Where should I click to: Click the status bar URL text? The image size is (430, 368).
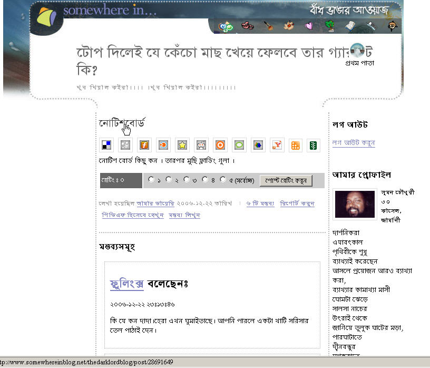[x=86, y=362]
